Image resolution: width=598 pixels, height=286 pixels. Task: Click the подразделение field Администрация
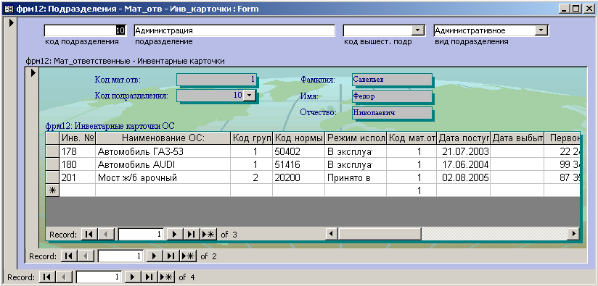(x=234, y=30)
